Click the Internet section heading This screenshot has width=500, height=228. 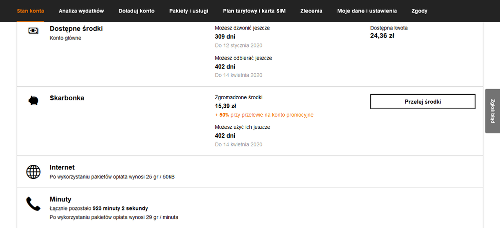point(62,167)
